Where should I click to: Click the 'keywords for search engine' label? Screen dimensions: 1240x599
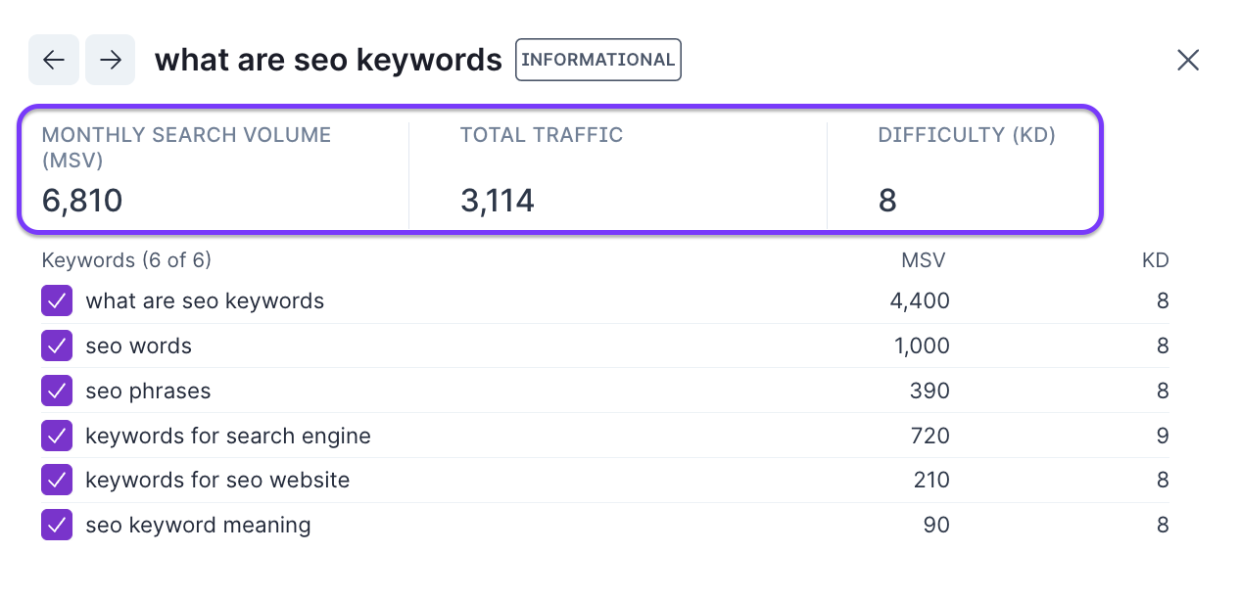tap(228, 436)
